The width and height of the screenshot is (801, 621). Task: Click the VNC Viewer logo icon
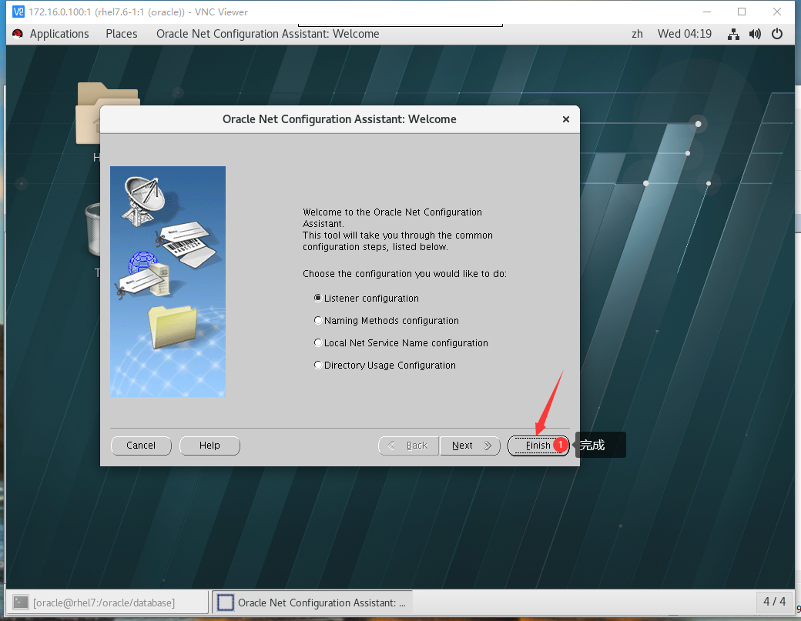18,12
